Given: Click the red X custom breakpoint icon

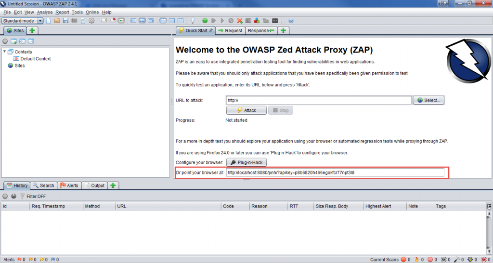Looking at the screenshot, I should 240,21.
